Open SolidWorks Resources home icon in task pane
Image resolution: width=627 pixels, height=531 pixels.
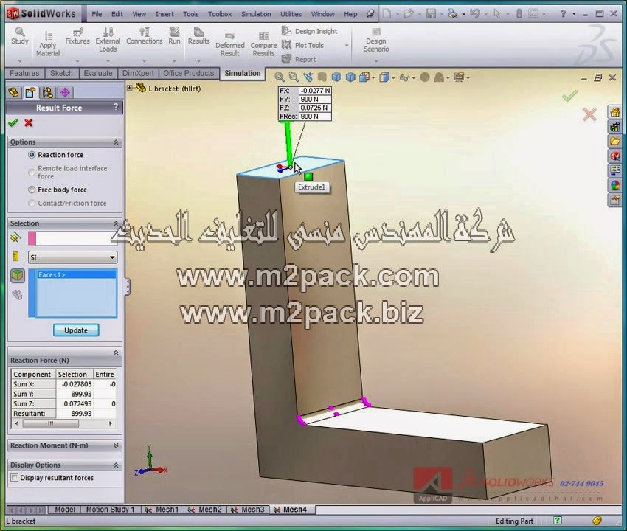tap(614, 112)
